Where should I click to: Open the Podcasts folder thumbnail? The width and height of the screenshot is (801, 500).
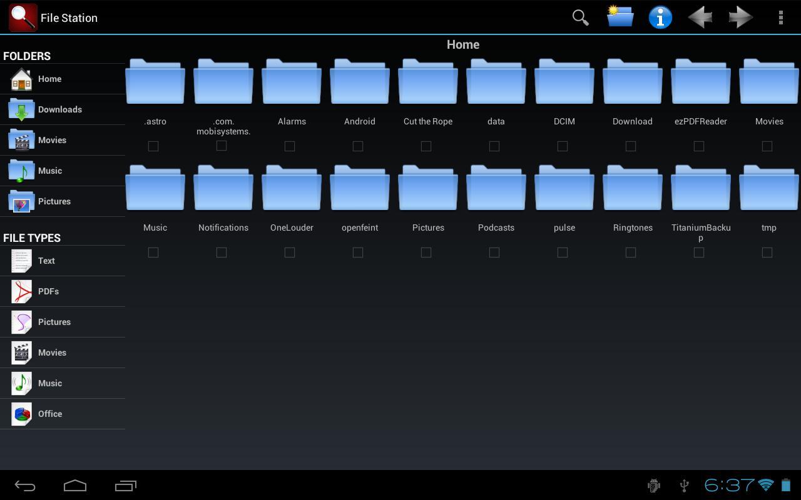(x=496, y=187)
